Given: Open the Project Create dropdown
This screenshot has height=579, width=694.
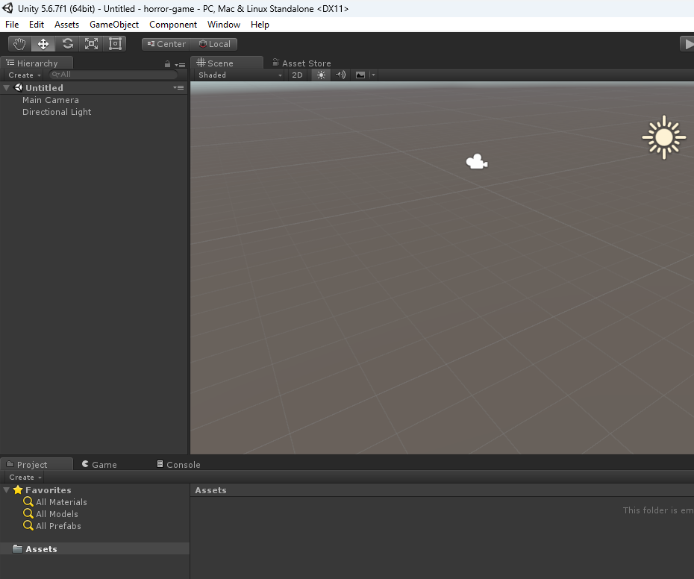Looking at the screenshot, I should click(25, 478).
